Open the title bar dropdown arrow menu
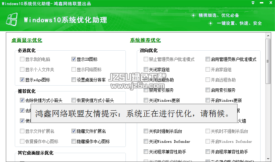The width and height of the screenshot is (275, 162). click(x=253, y=3)
